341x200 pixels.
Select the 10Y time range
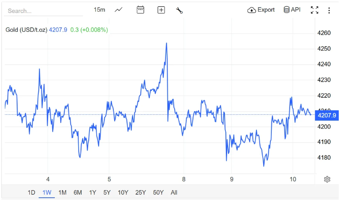pos(123,193)
